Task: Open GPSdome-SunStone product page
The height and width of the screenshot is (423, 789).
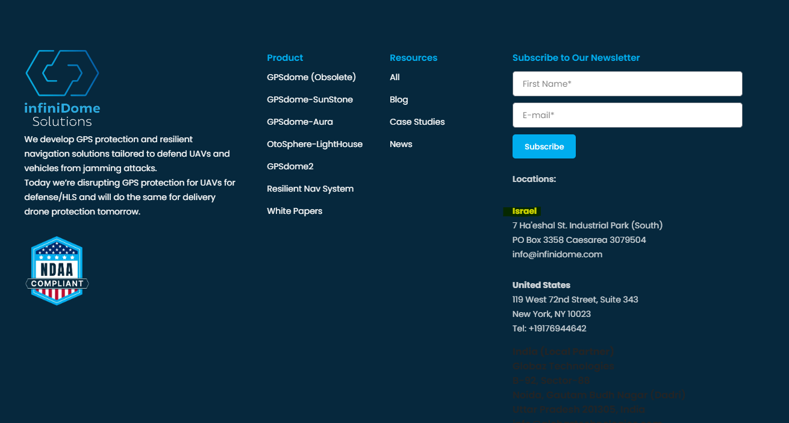Action: coord(310,99)
